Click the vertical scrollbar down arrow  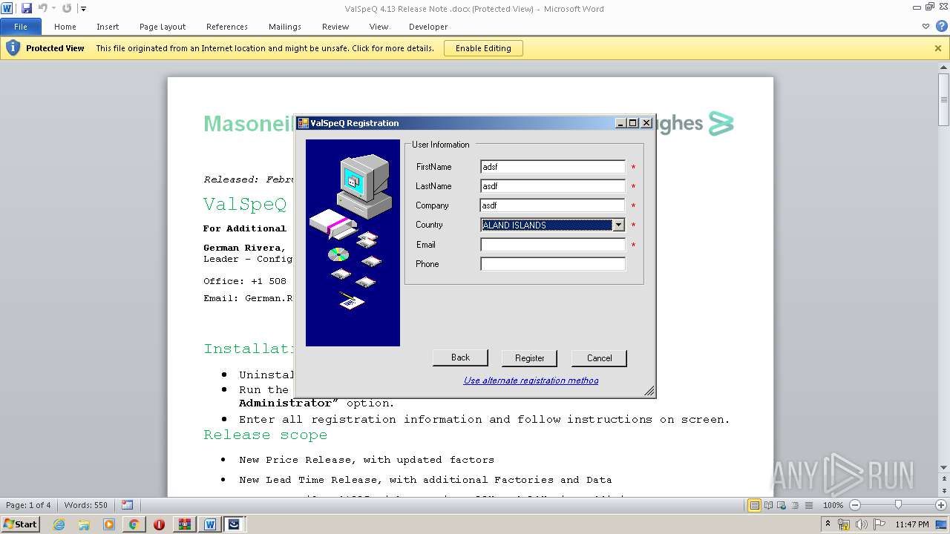click(944, 467)
